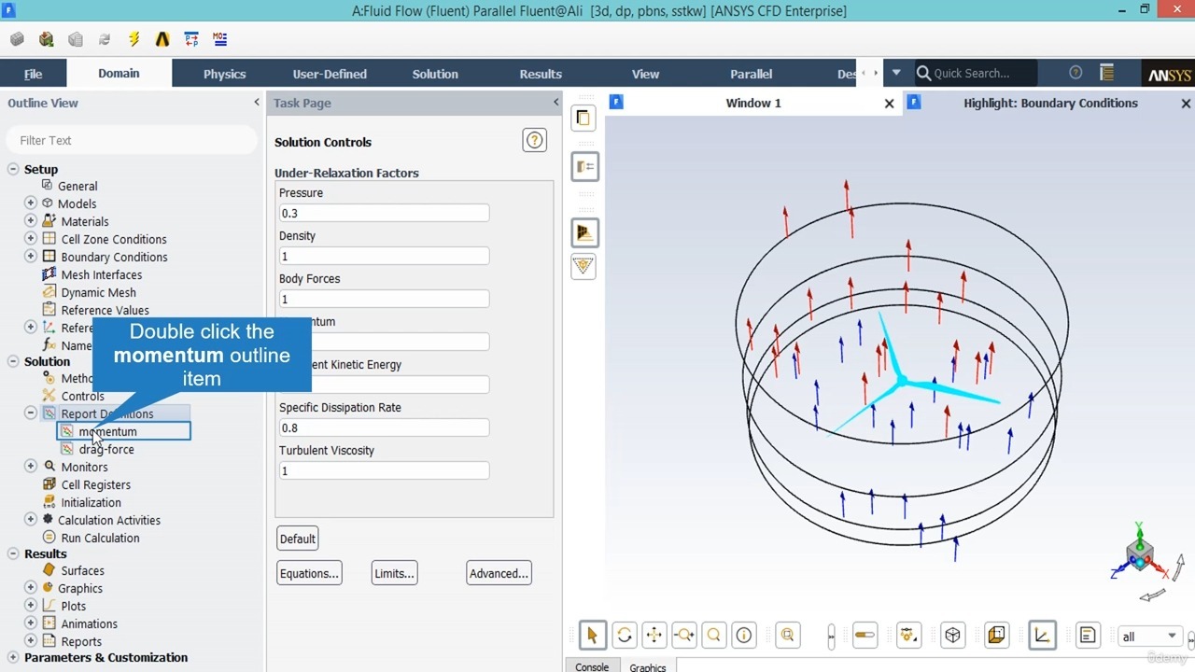Click the copy window icon in graphics sidebar
Viewport: 1195px width, 672px height.
583,118
